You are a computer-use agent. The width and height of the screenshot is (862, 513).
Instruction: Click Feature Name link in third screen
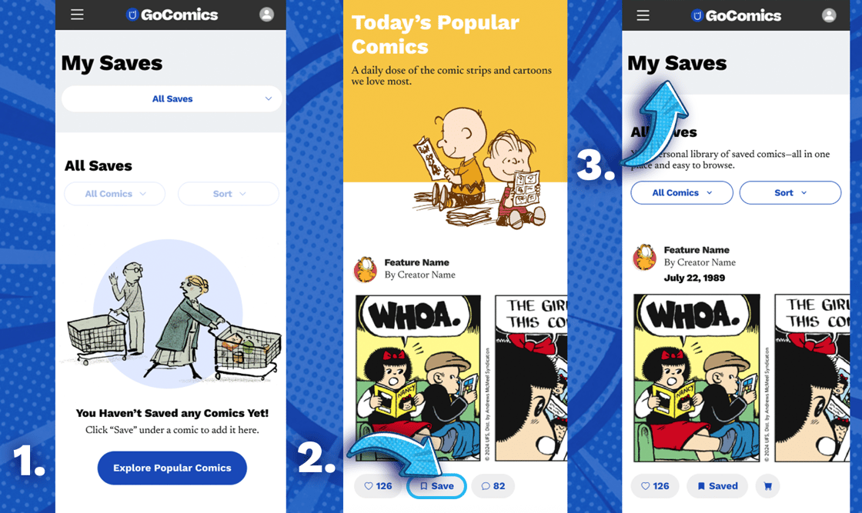point(697,250)
